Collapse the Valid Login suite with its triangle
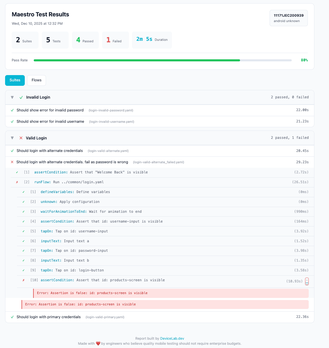 12,138
